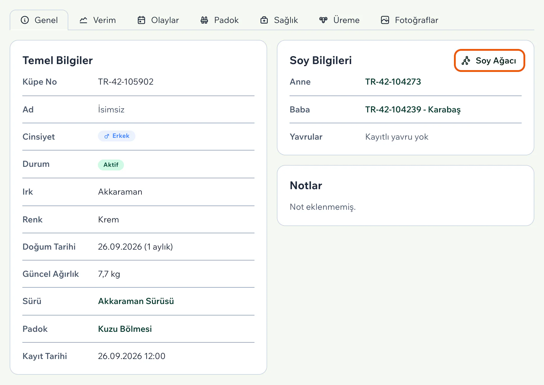Click current weight 7,7 kg
The image size is (544, 385).
pyautogui.click(x=109, y=274)
